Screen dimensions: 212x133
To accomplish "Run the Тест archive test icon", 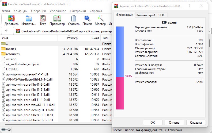I will [43, 18].
